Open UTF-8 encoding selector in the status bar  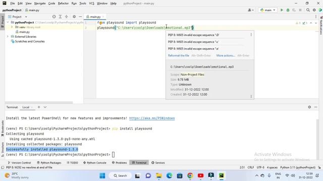pos(260,167)
